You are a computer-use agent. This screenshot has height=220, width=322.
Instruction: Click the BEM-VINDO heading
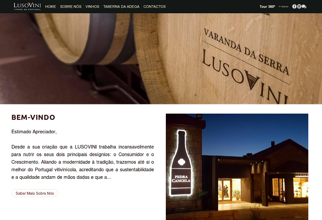click(x=33, y=117)
